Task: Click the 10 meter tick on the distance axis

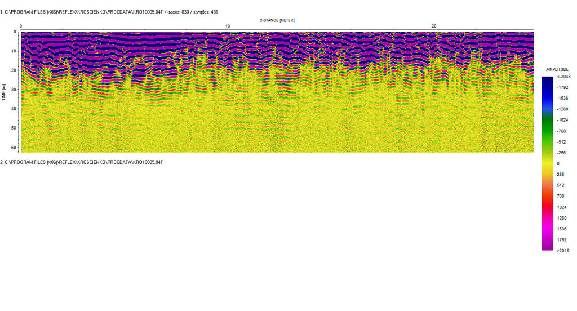Action: pyautogui.click(x=228, y=26)
